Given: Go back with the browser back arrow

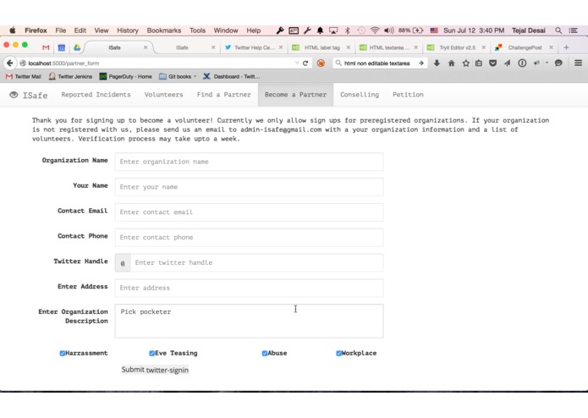Looking at the screenshot, I should [x=10, y=63].
